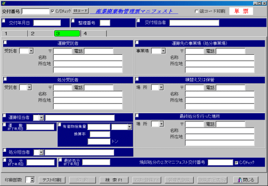The width and height of the screenshot is (268, 186).
Task: Switch to tab 4
Action: click(94, 33)
